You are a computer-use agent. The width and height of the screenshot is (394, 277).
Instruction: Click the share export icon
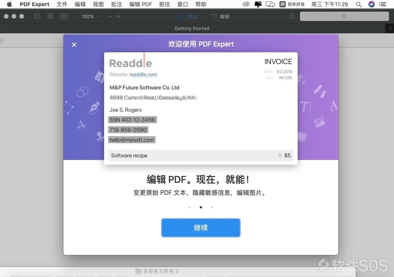click(291, 16)
